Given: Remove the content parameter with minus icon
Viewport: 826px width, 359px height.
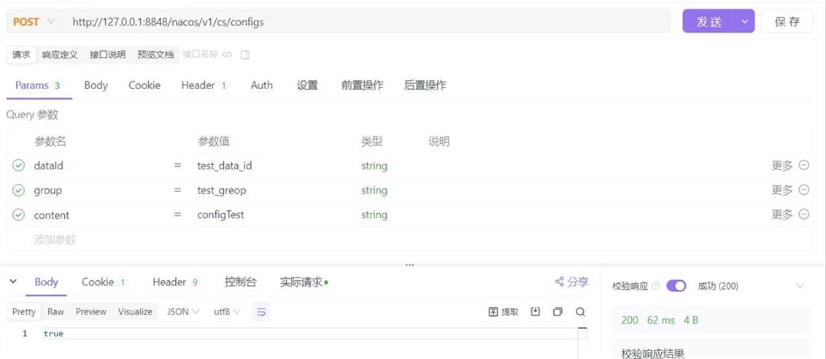Looking at the screenshot, I should [x=803, y=215].
